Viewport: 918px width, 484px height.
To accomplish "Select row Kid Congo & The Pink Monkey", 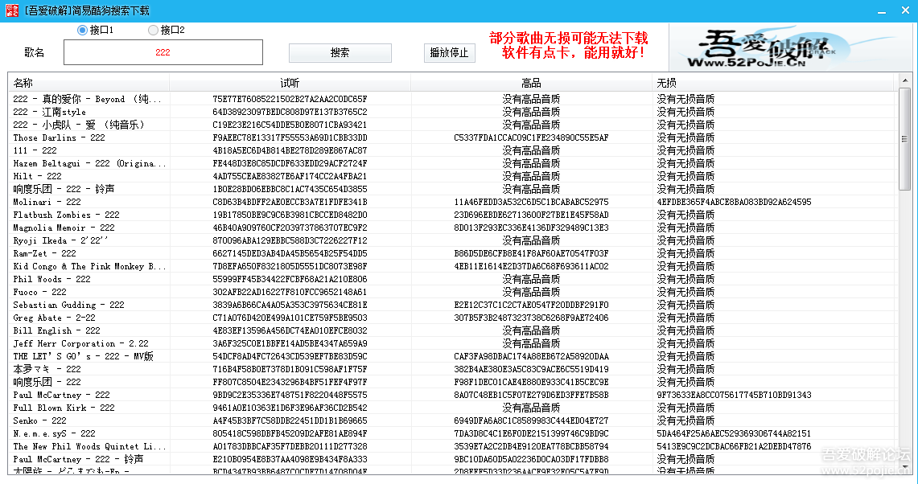I will 451,266.
